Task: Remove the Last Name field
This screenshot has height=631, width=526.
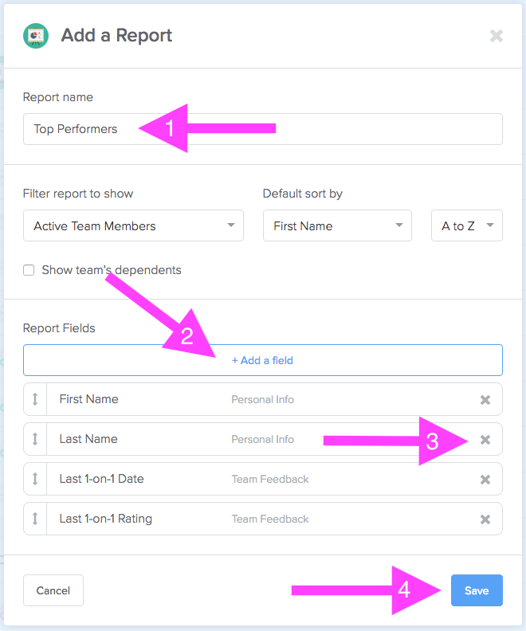Action: [x=485, y=440]
